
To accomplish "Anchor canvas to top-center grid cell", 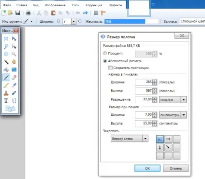I will pyautogui.click(x=168, y=139).
